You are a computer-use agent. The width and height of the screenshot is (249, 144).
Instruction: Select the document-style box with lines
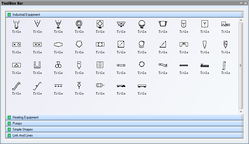[100, 65]
